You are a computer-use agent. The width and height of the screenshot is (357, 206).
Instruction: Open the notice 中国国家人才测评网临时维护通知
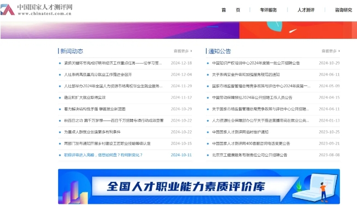coord(240,132)
